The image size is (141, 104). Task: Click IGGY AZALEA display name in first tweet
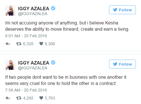(x=34, y=9)
